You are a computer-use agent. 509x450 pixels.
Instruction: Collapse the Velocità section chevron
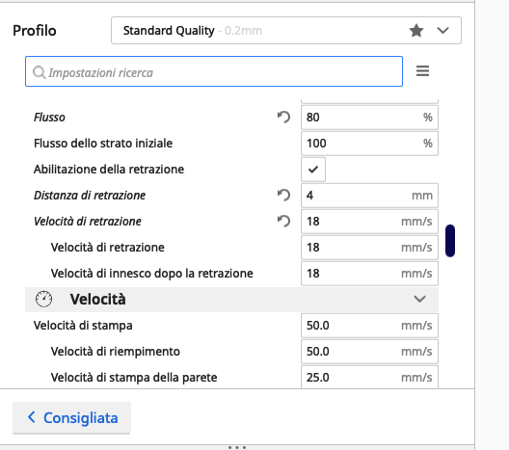[419, 299]
